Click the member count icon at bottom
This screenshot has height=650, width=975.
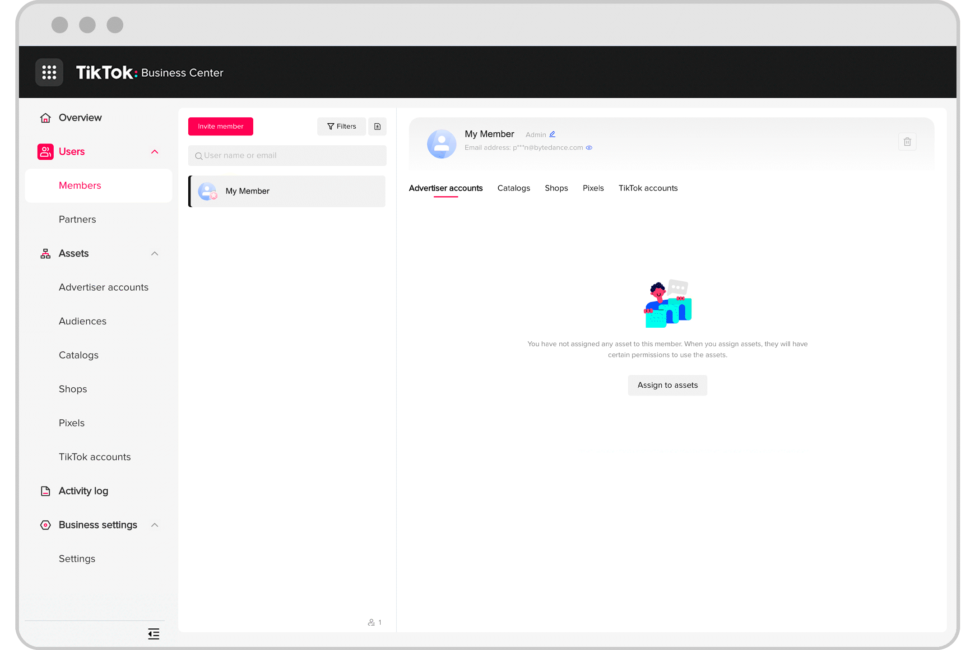[375, 622]
